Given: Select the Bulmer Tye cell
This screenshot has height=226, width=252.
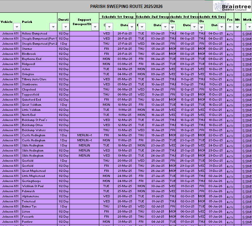Looking at the screenshot, I should tap(39, 206).
